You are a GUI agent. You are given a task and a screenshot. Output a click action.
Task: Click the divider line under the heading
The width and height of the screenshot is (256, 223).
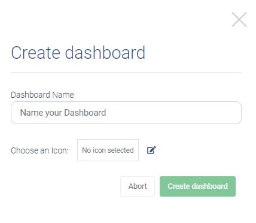[x=126, y=72]
